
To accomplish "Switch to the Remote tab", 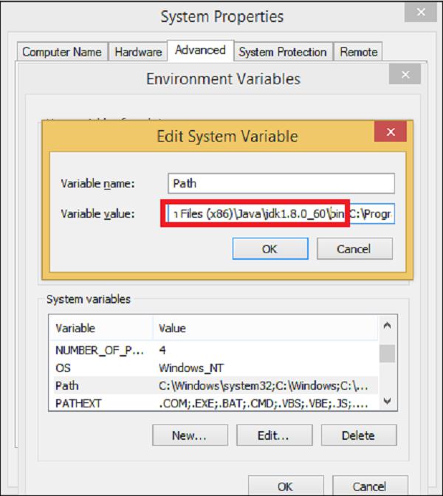I will 358,52.
